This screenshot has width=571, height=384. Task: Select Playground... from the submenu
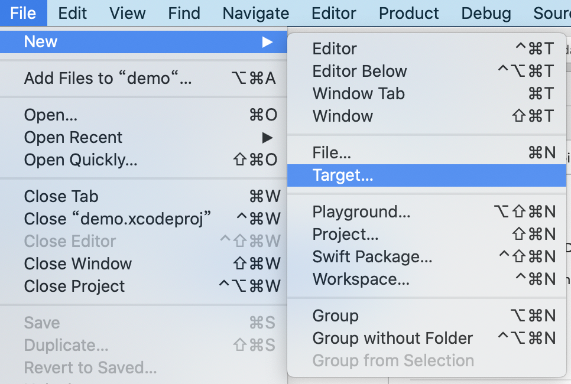click(426, 212)
